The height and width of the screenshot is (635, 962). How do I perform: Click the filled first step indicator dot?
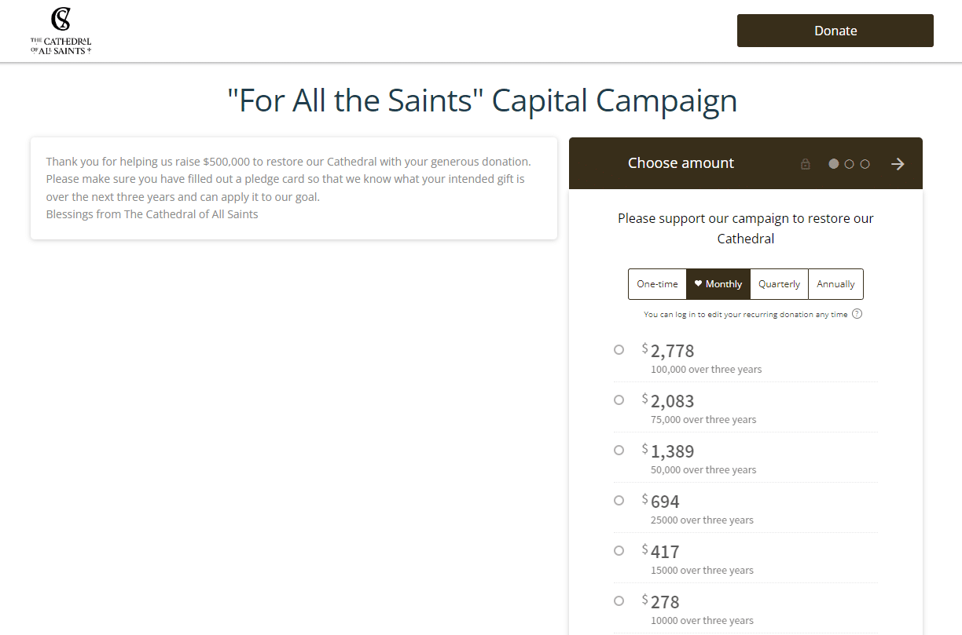pos(832,163)
